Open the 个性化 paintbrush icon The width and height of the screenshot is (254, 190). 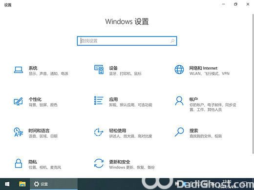pyautogui.click(x=18, y=101)
